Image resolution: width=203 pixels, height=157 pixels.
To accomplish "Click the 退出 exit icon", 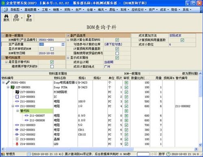I will 29,16.
